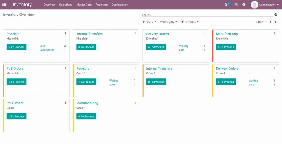Click 0 To Process on PoS Orders Kho chính
The width and height of the screenshot is (282, 144).
pyautogui.click(x=17, y=82)
